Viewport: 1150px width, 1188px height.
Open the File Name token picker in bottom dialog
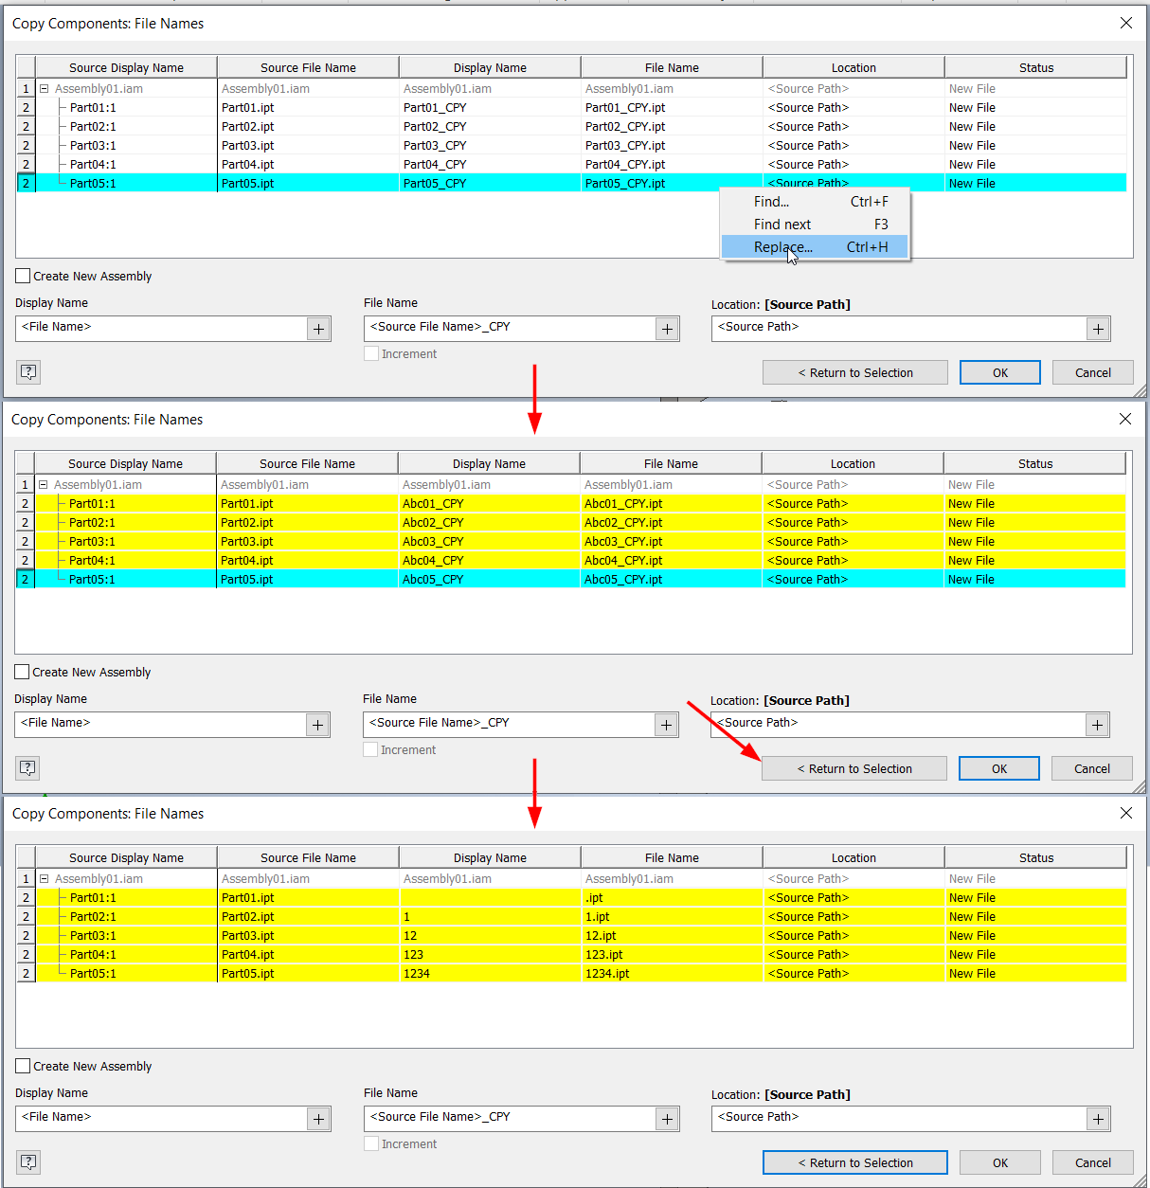(x=667, y=1118)
